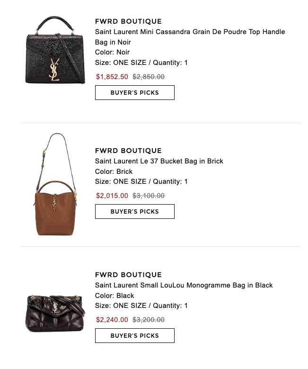
Task: Click the Color: Noir text
Action: 113,52
